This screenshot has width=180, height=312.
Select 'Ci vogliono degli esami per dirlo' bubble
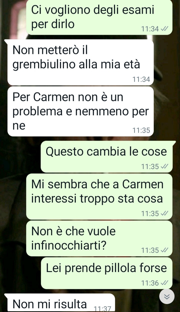pos(99,17)
